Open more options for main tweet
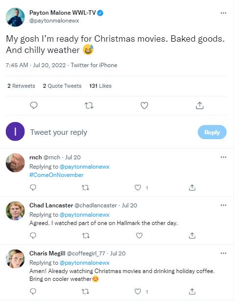The width and height of the screenshot is (234, 301). click(223, 13)
